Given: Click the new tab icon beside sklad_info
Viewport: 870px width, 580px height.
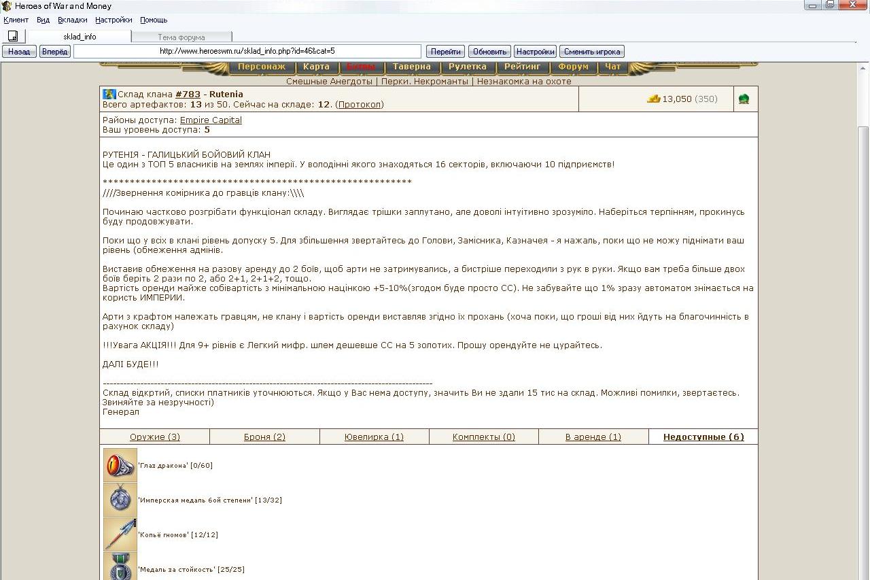Looking at the screenshot, I should [13, 36].
